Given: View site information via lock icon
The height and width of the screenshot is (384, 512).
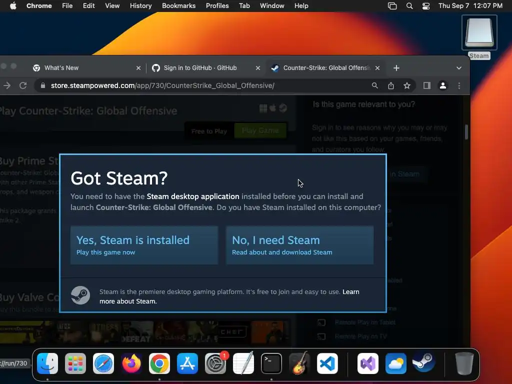Looking at the screenshot, I should [x=43, y=85].
